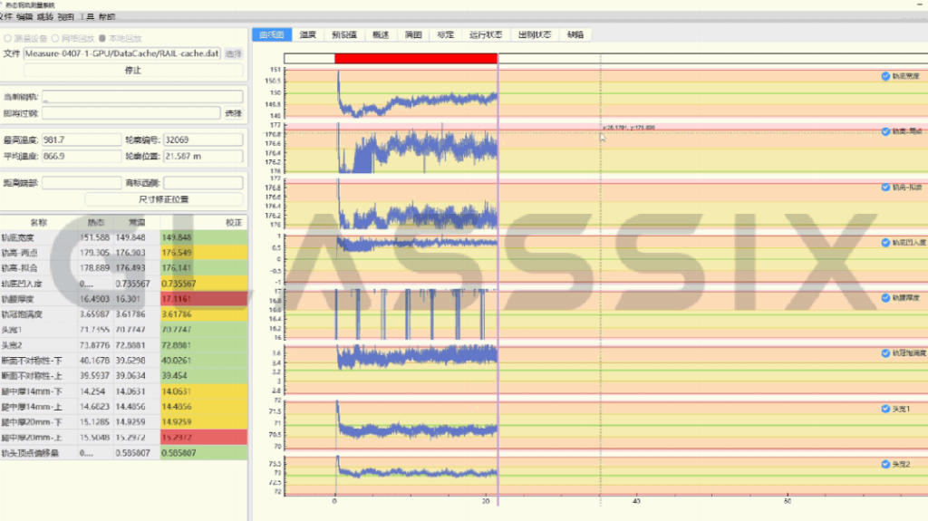Switch to the 标定 tab
928x521 pixels.
tap(445, 35)
